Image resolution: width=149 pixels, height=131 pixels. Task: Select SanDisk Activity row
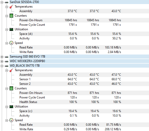tap(84, 38)
